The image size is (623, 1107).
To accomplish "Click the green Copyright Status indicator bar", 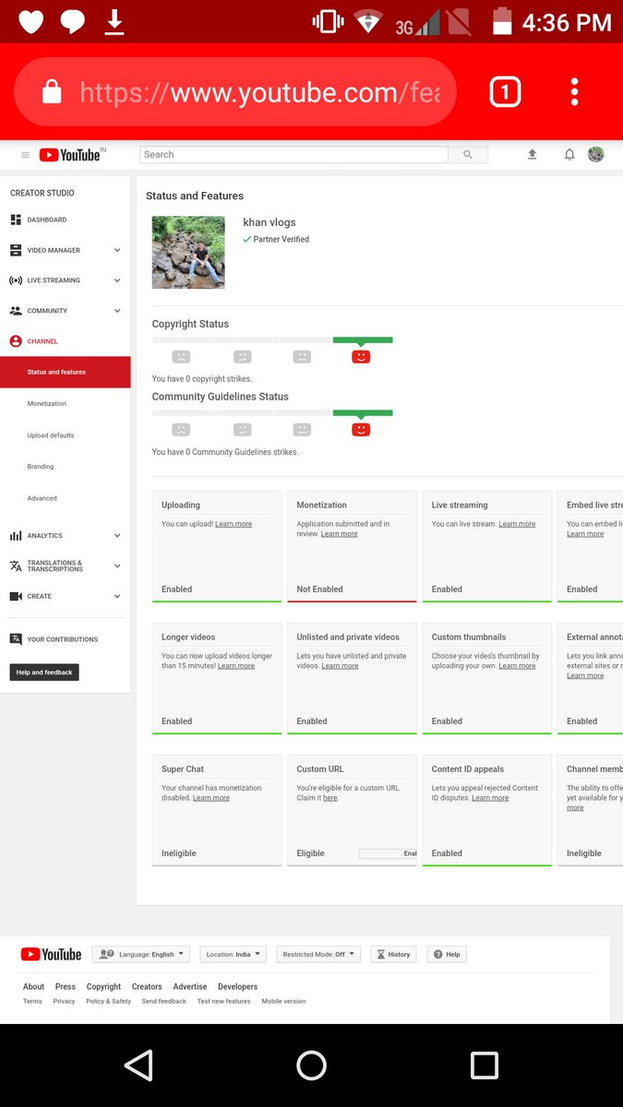I will tap(363, 340).
